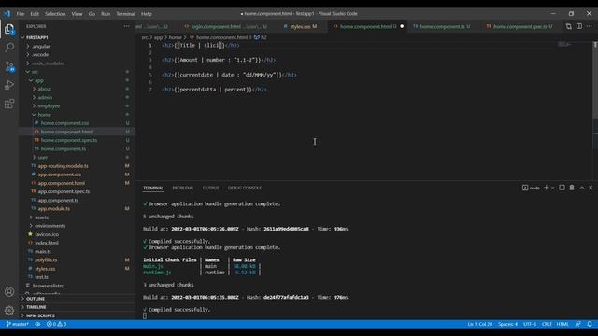Switch to home.component.spec.ts editor tab
Viewport: 598px width, 336px height.
pyautogui.click(x=520, y=26)
